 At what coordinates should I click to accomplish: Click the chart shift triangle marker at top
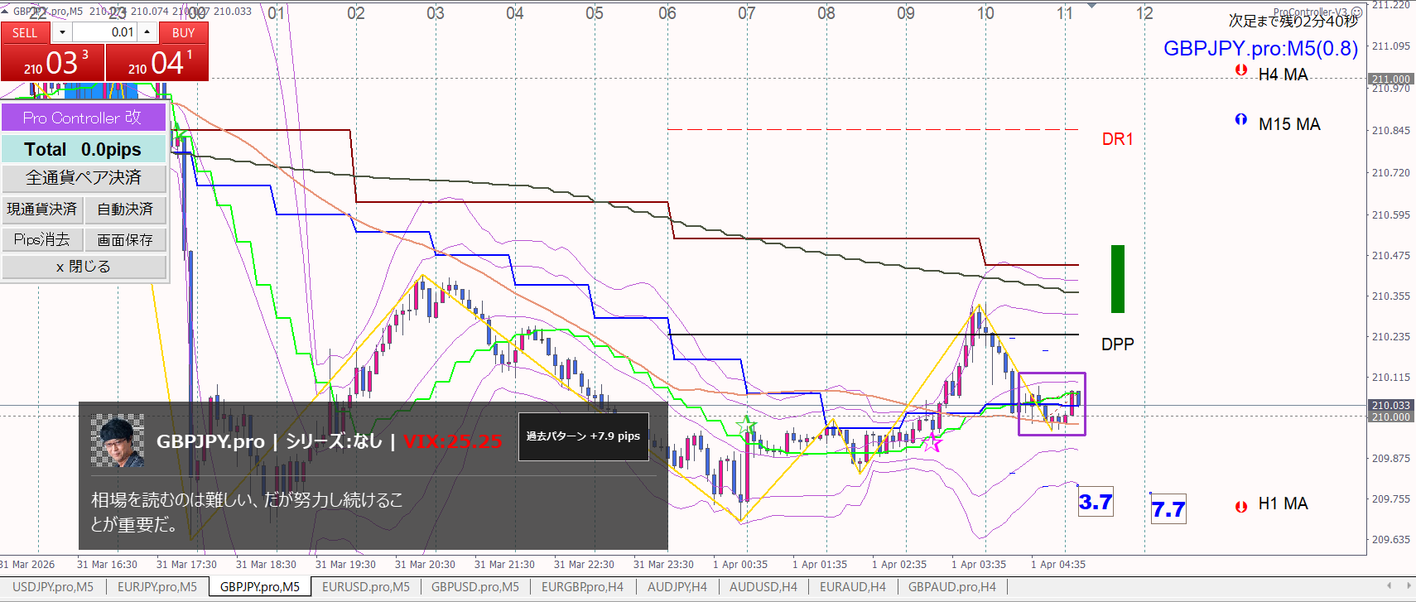click(x=1091, y=6)
